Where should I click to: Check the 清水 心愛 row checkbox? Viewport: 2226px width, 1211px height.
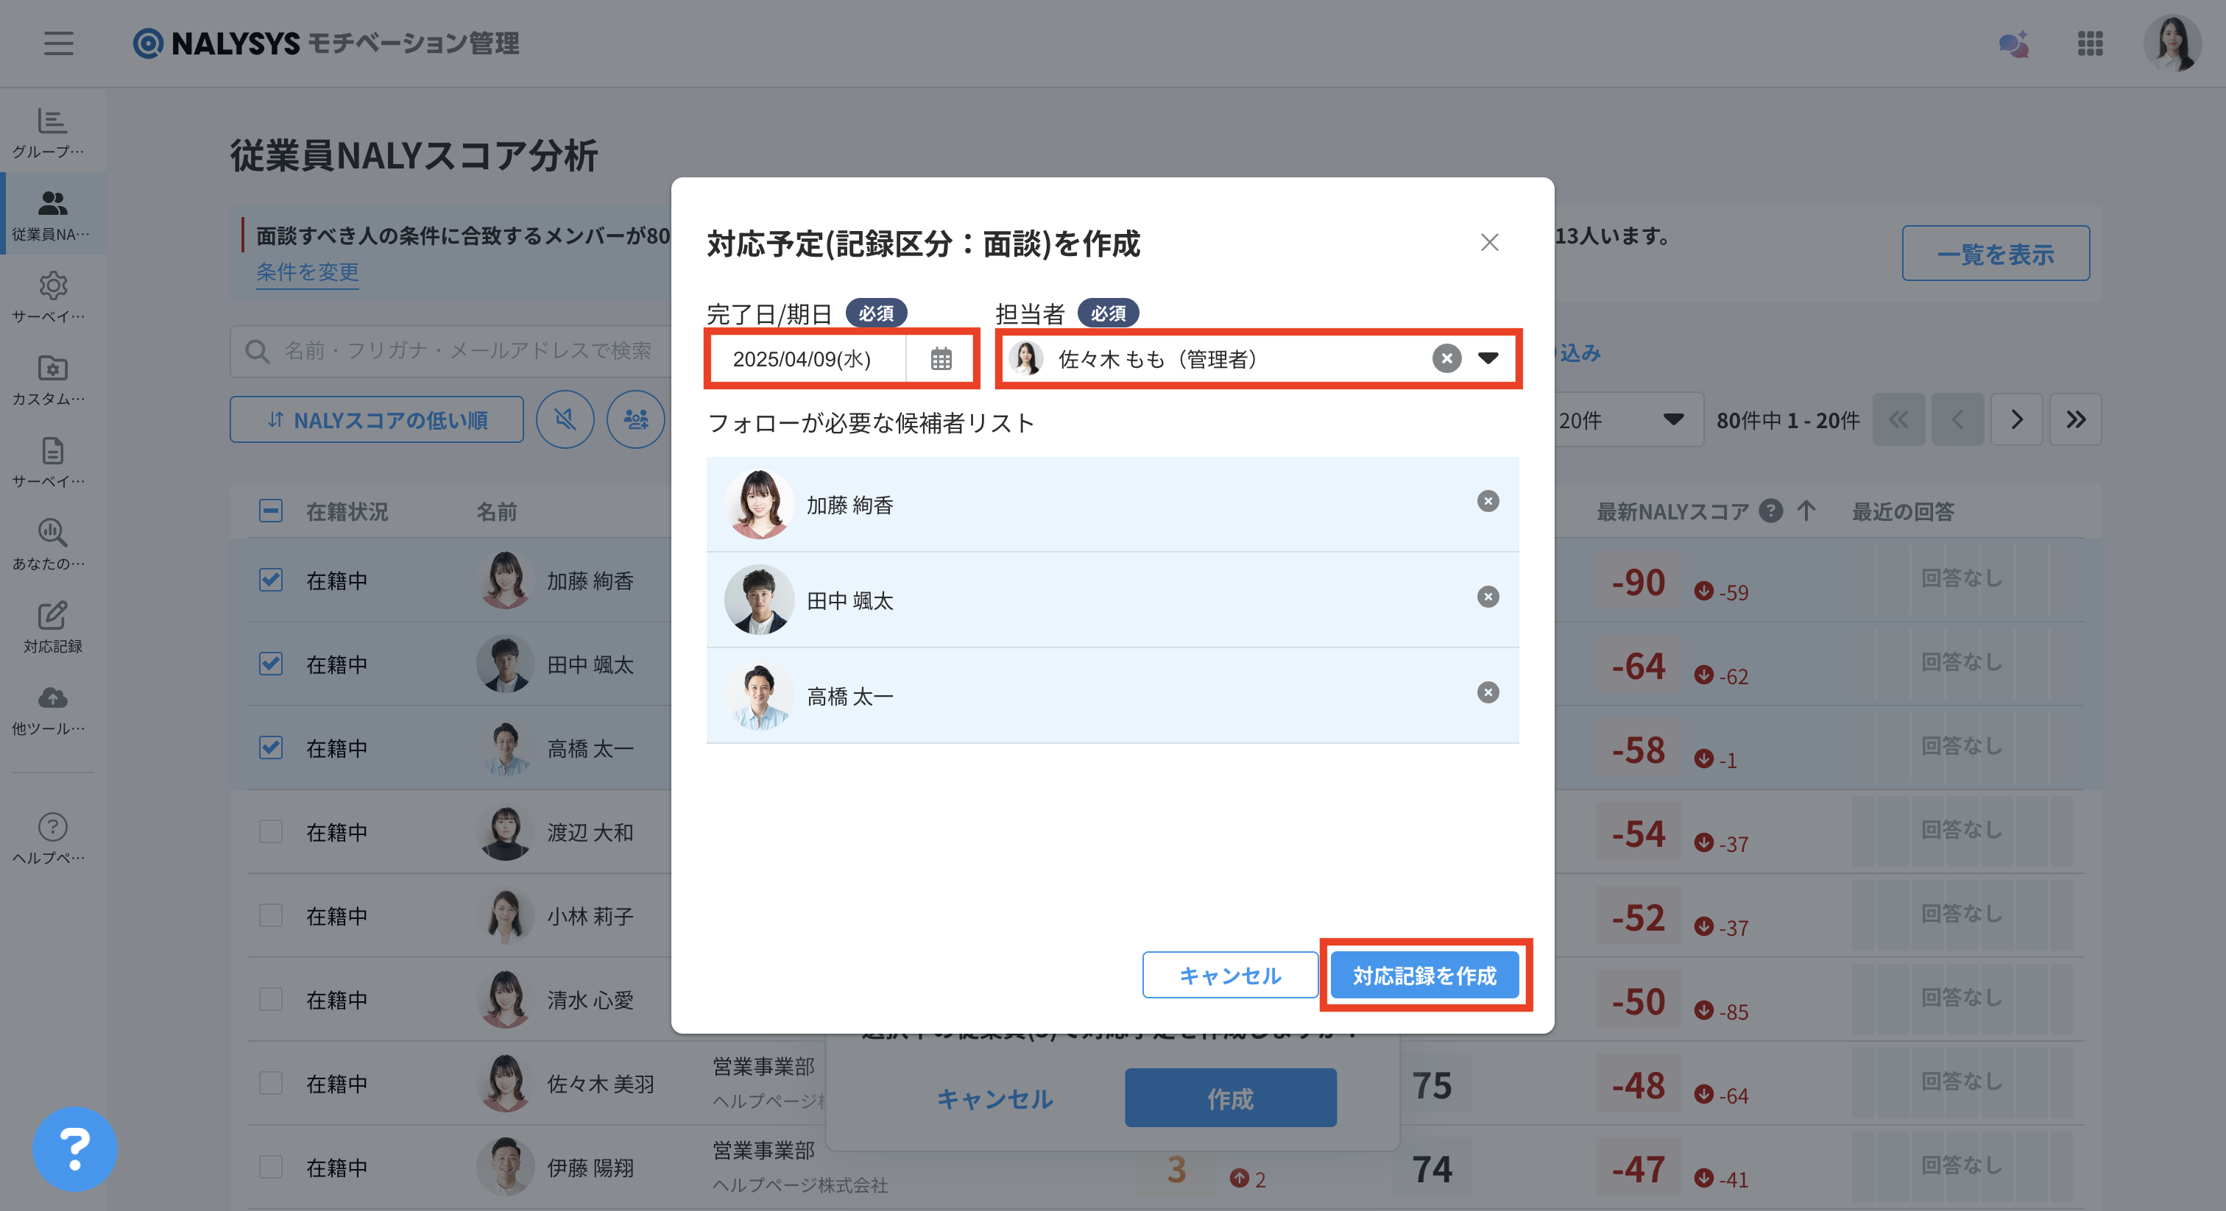(x=270, y=999)
